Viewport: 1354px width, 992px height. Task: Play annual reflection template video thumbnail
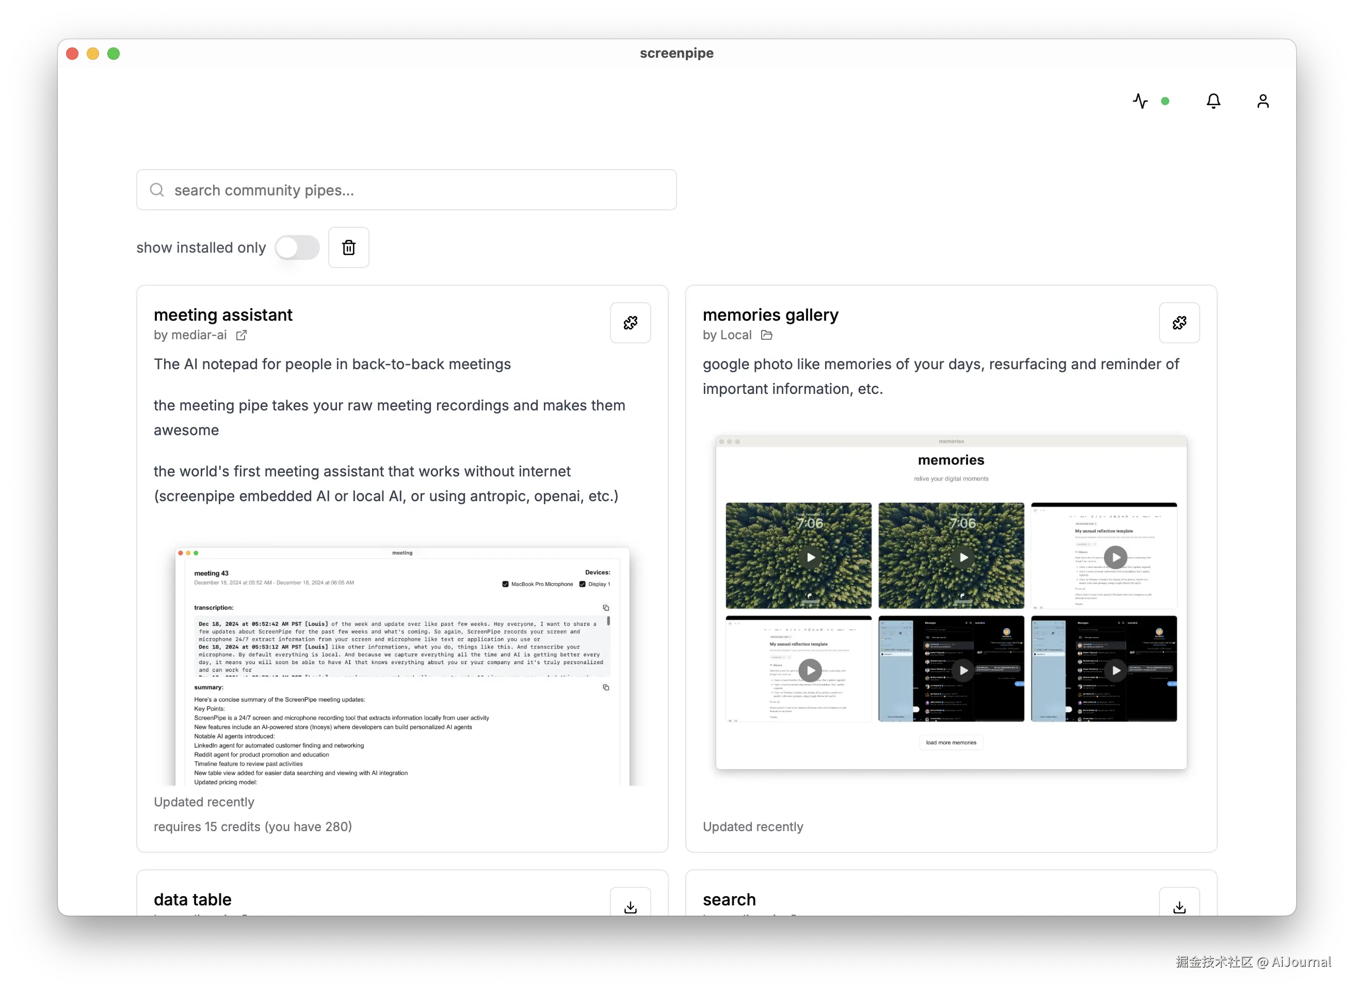tap(1116, 557)
